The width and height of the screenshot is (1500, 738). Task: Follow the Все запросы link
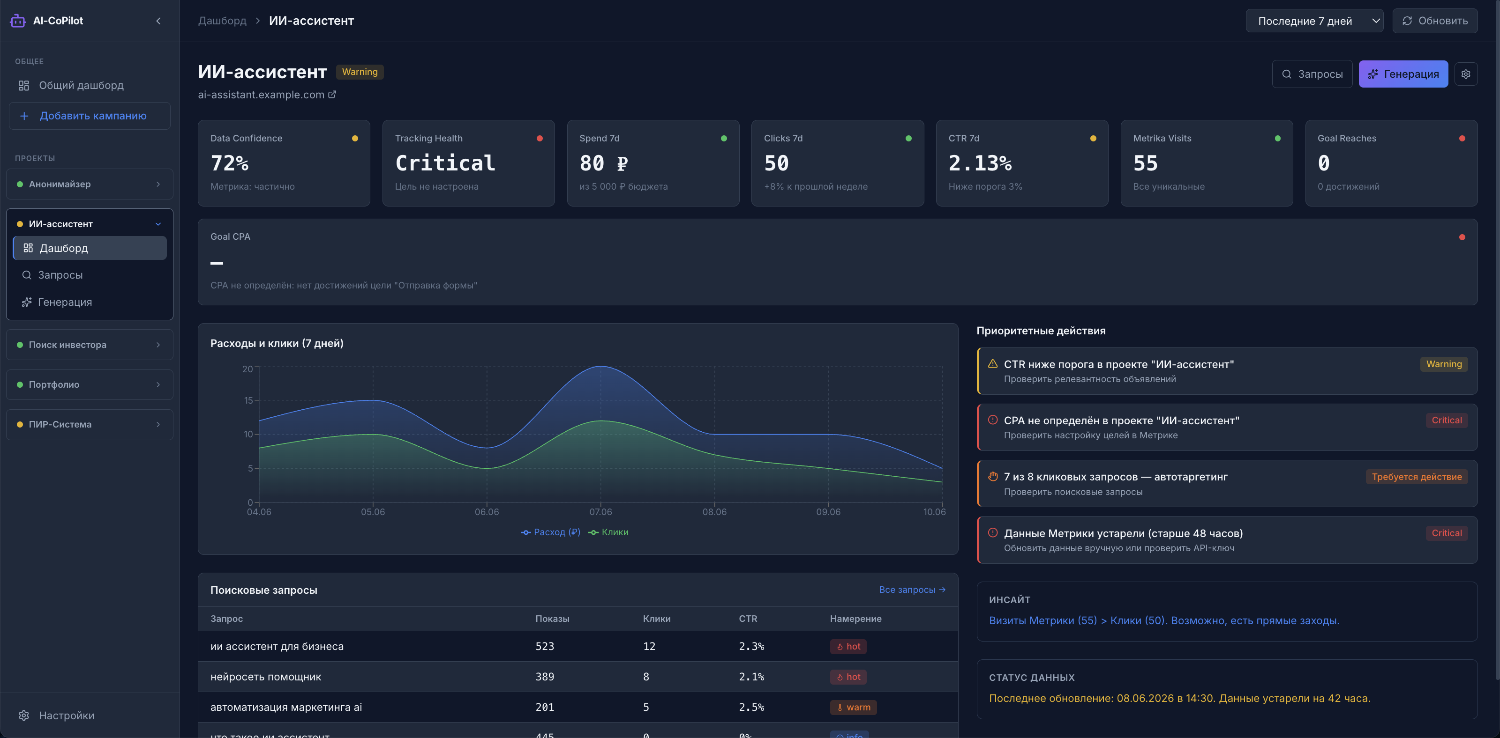912,590
